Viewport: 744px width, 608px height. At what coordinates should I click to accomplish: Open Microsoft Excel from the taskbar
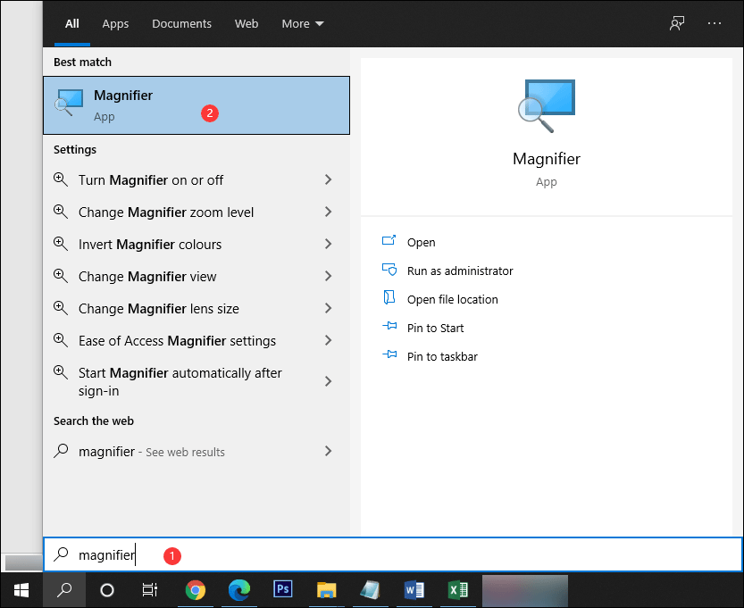[457, 590]
